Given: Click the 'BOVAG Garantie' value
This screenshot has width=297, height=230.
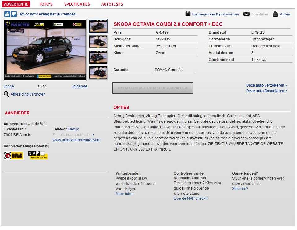Looking at the screenshot, I should pos(169,70).
